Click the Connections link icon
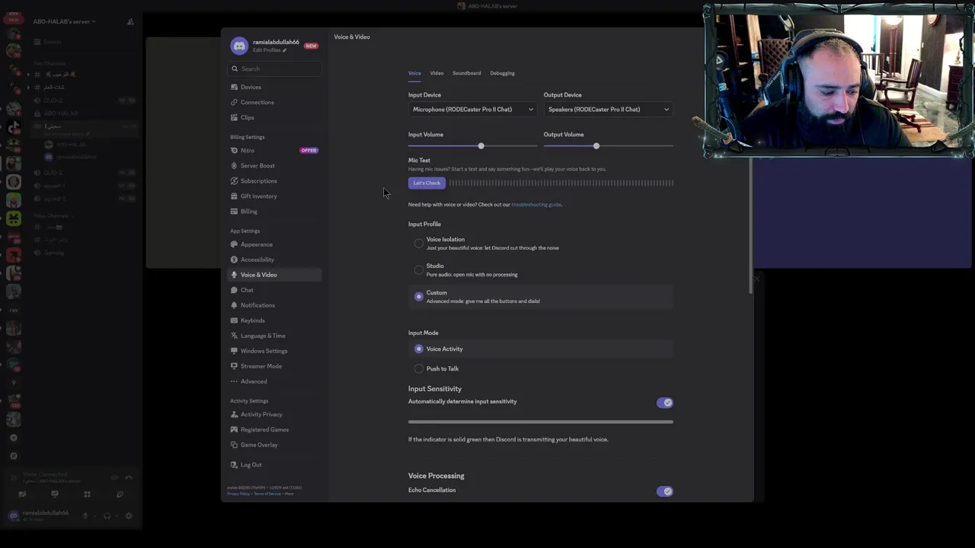 [235, 103]
